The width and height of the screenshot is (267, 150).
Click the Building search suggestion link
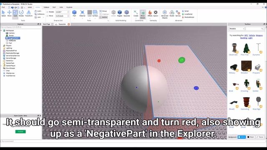pos(244,38)
